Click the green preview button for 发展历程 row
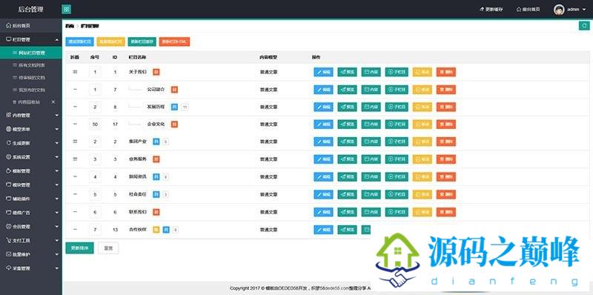Image resolution: width=593 pixels, height=295 pixels. tap(347, 107)
